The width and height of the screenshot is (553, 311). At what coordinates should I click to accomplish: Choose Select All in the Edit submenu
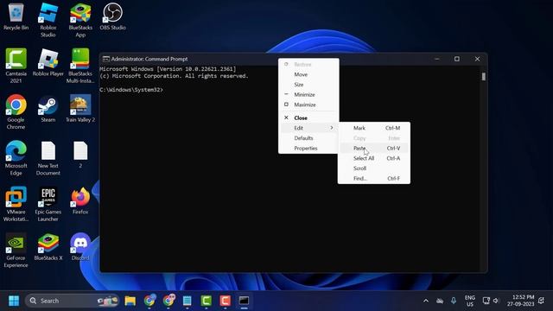(374, 158)
